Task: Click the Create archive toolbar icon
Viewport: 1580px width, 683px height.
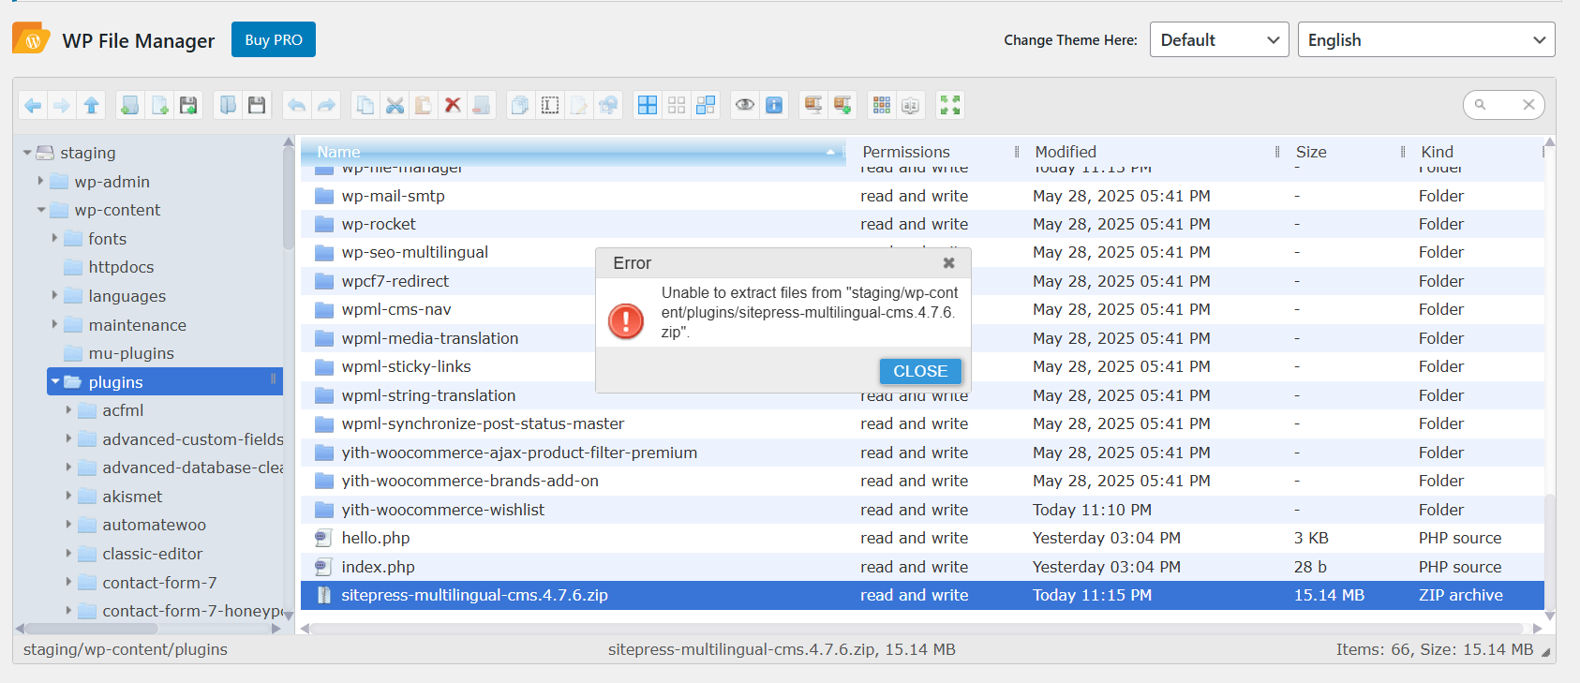Action: (x=842, y=105)
